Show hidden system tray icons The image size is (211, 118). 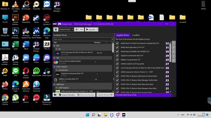178,115
